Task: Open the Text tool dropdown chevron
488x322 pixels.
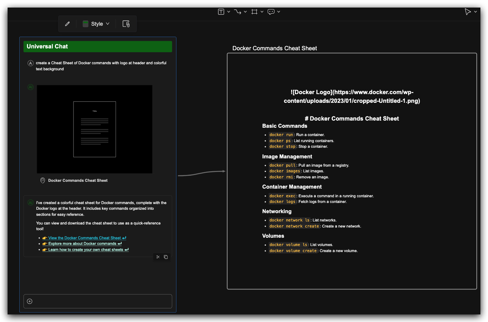Action: coord(229,12)
